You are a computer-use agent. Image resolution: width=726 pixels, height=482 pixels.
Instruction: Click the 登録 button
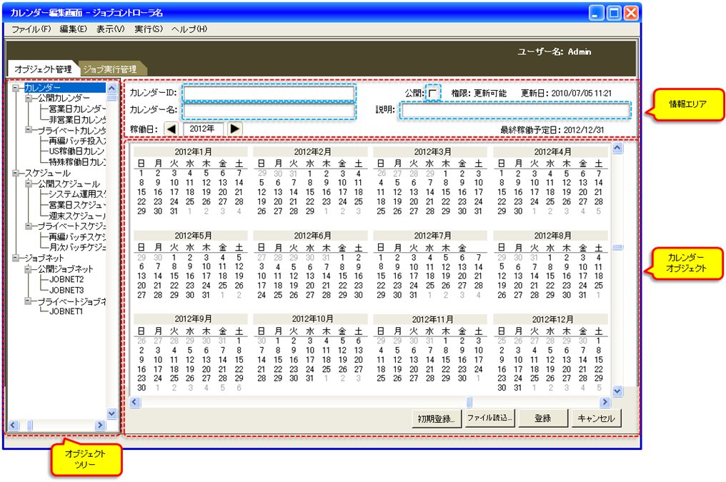pos(543,418)
